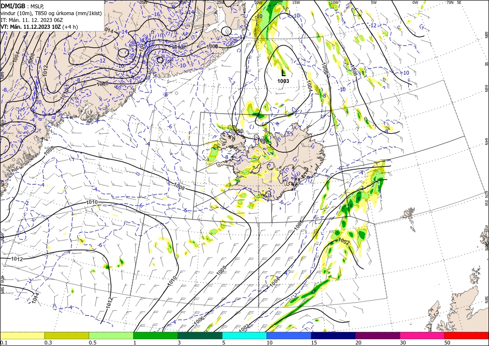The height and width of the screenshot is (346, 489).
Task: Click the 'L' low pressure marker
Action: 283,73
